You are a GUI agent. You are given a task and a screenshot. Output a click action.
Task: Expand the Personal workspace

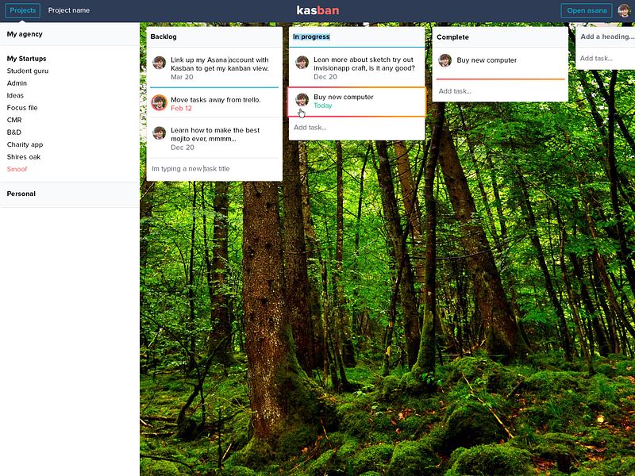tap(21, 194)
